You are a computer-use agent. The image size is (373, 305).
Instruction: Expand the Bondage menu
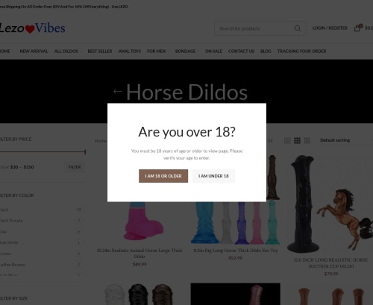(186, 51)
